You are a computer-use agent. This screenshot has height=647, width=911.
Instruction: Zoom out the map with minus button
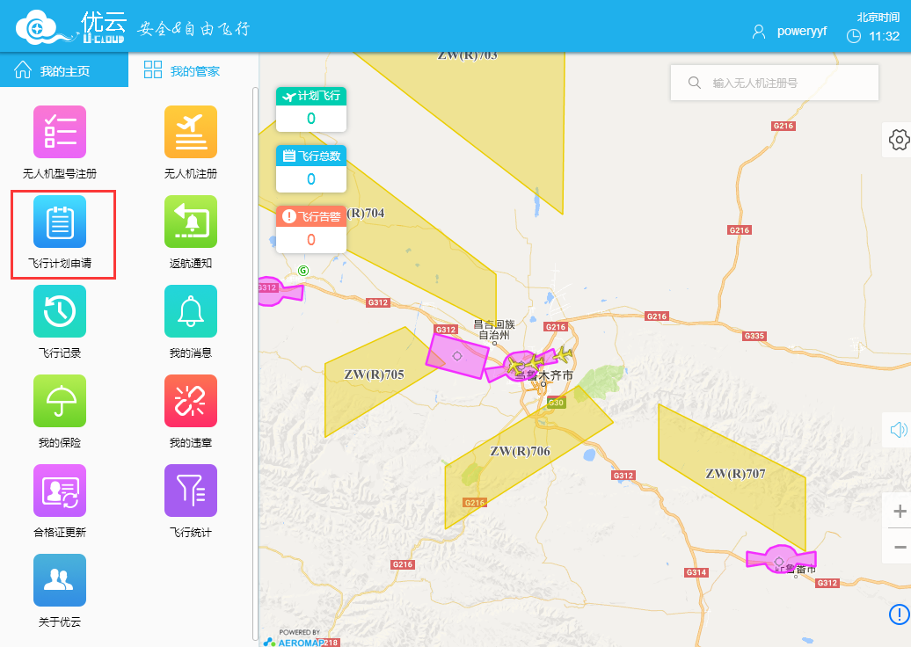click(900, 547)
